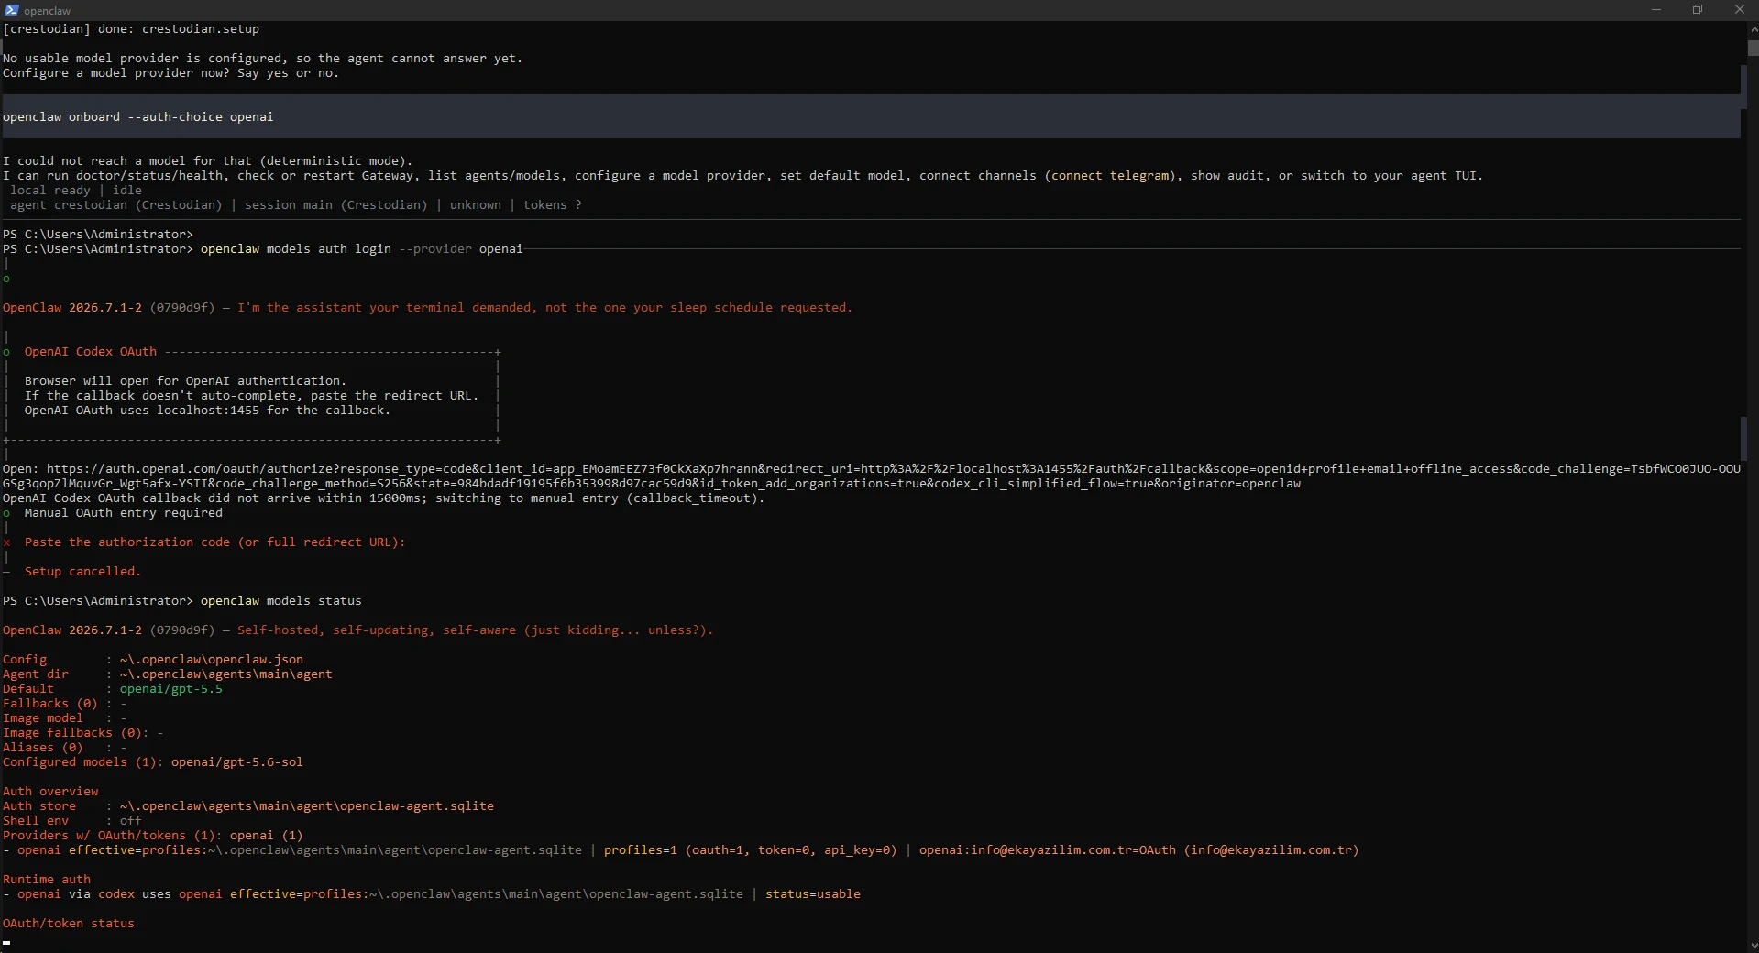Restore down the openclaw terminal window
The height and width of the screenshot is (953, 1759).
pos(1697,10)
